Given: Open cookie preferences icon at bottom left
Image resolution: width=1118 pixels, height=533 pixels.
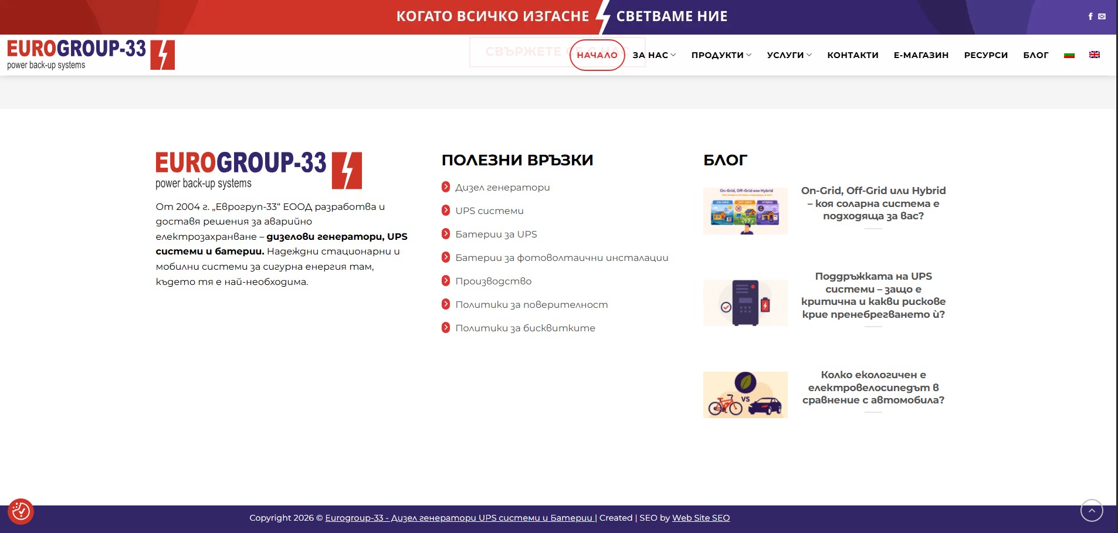Looking at the screenshot, I should (21, 511).
